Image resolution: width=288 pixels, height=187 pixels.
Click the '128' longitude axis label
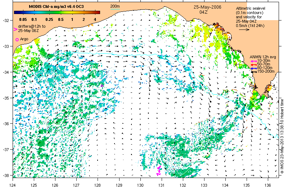[98, 185]
